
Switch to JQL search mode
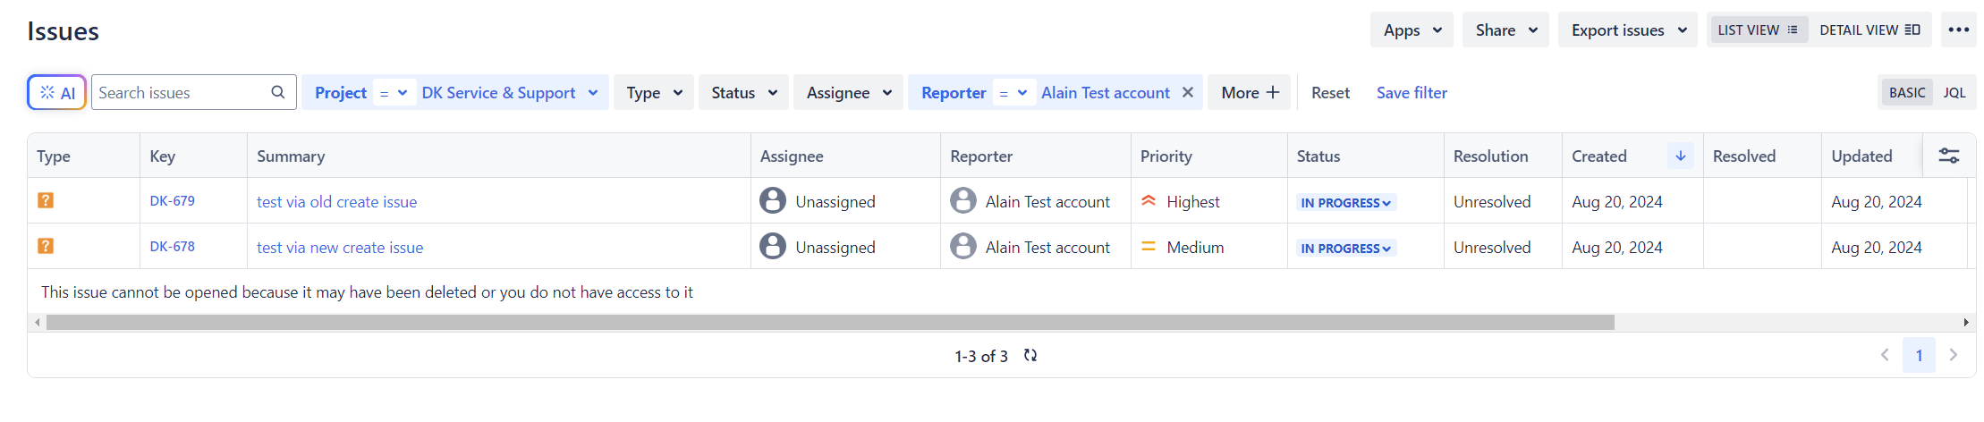pyautogui.click(x=1954, y=92)
